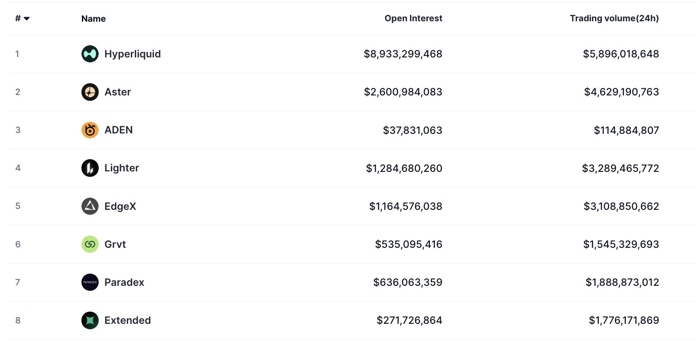Sort table by Name column header
Viewport: 696px width, 341px height.
pyautogui.click(x=93, y=19)
